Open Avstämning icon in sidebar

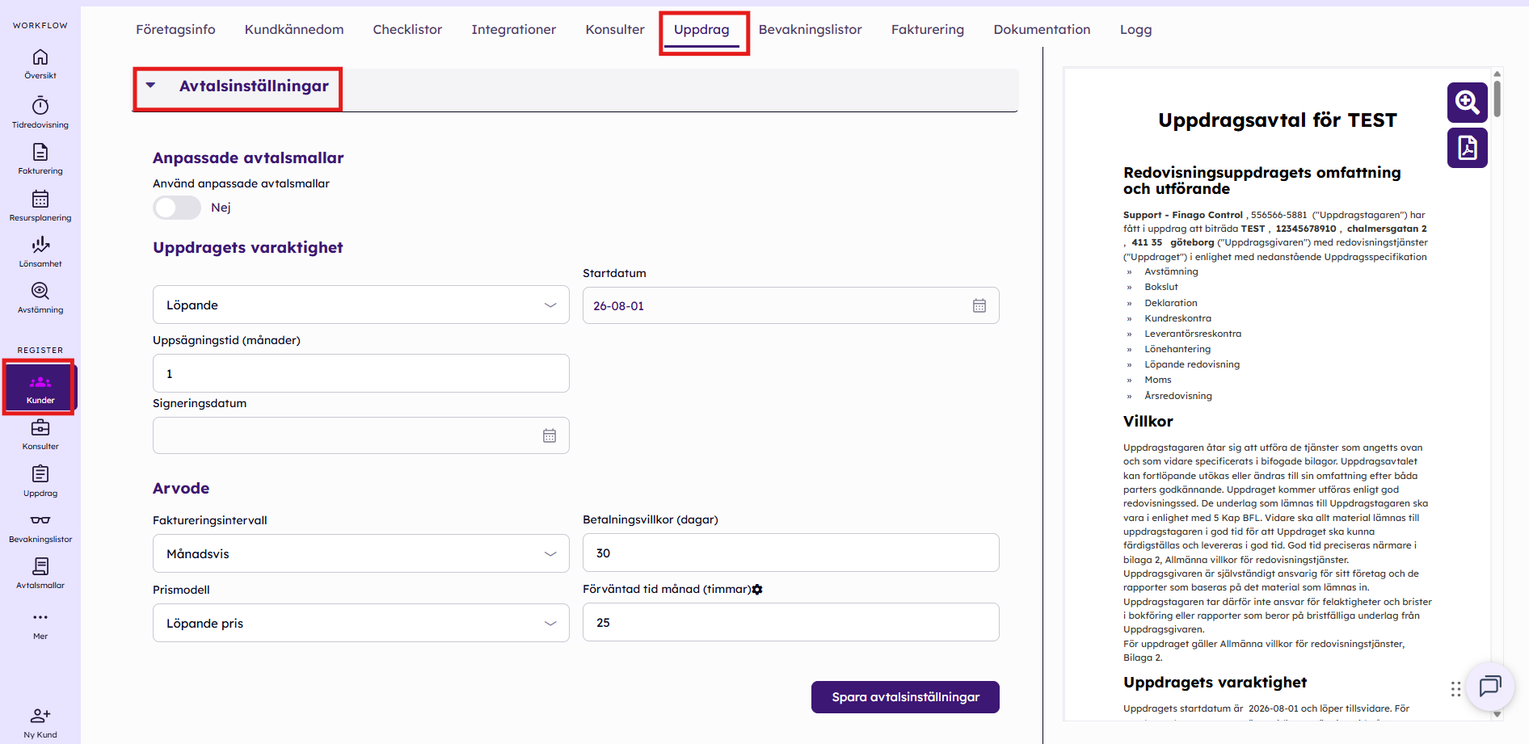(40, 291)
